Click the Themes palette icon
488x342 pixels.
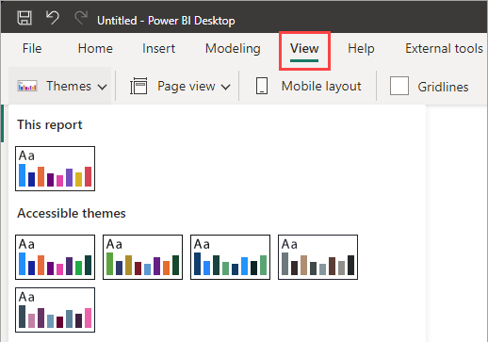[27, 86]
